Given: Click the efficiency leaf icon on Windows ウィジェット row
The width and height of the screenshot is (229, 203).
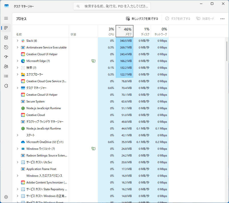Looking at the screenshot, I should pos(93,149).
